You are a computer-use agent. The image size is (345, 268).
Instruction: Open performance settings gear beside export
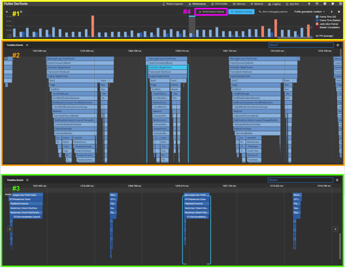339,12
